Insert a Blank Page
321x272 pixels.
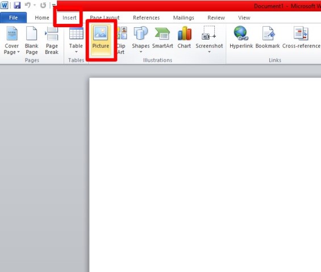[x=31, y=40]
